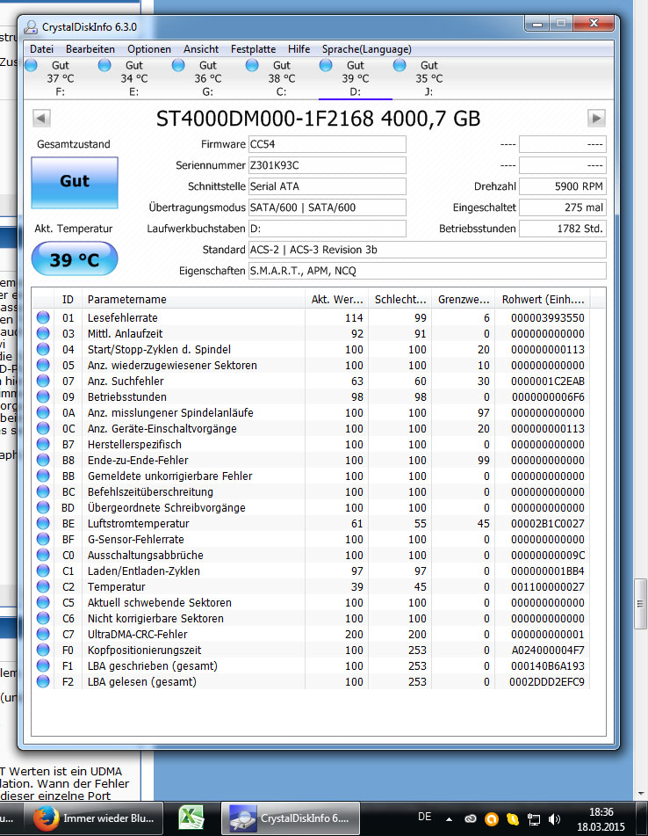
Task: Select the G: drive tab at 36 °C
Action: (207, 78)
